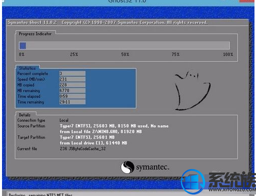The image size is (256, 196).
Task: Select the Progress Indicator panel header
Action: (x=35, y=34)
